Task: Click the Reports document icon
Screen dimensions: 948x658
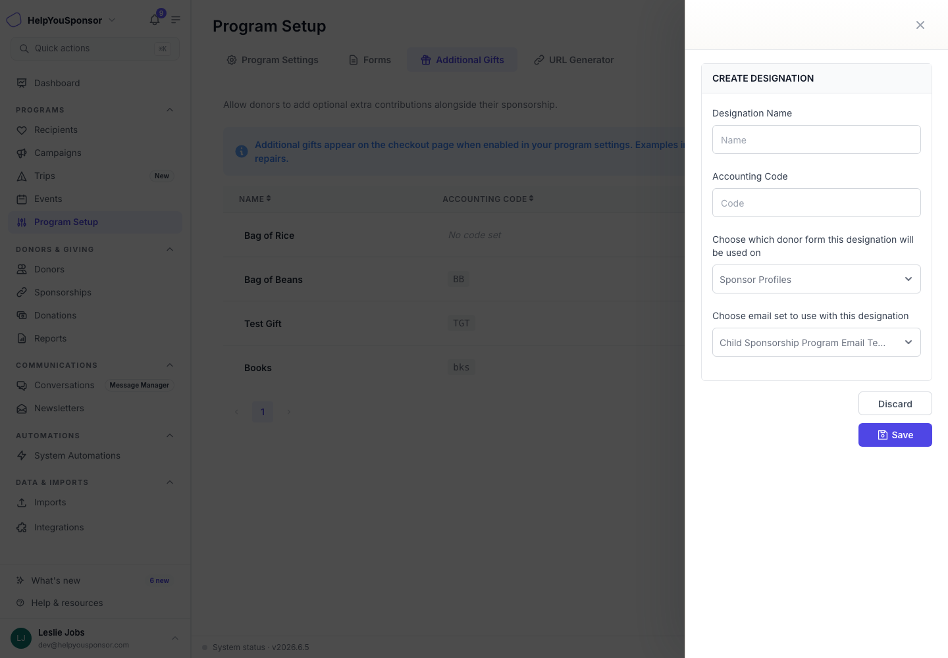Action: [x=22, y=338]
